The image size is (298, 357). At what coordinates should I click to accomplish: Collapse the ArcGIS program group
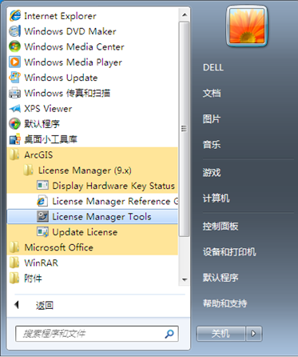tap(92, 155)
